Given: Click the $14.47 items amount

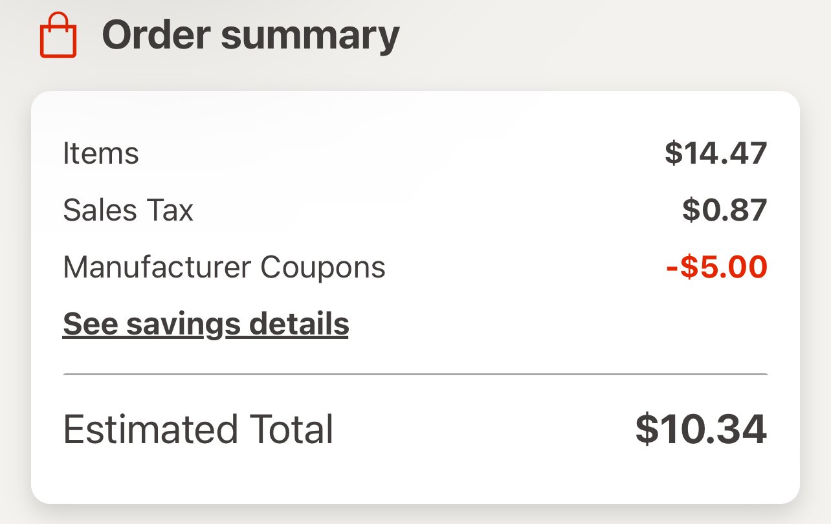Looking at the screenshot, I should tap(716, 154).
